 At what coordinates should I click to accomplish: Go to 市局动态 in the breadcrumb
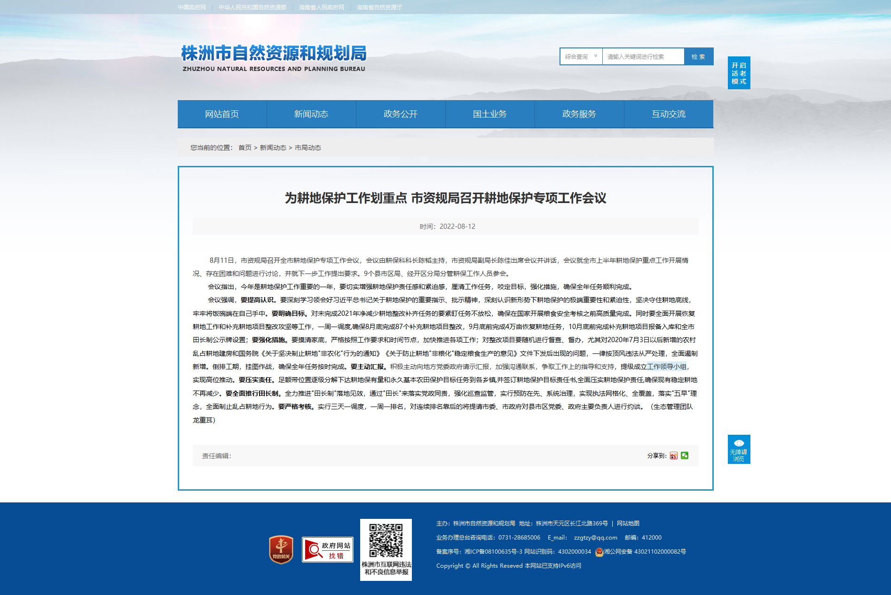[x=308, y=148]
